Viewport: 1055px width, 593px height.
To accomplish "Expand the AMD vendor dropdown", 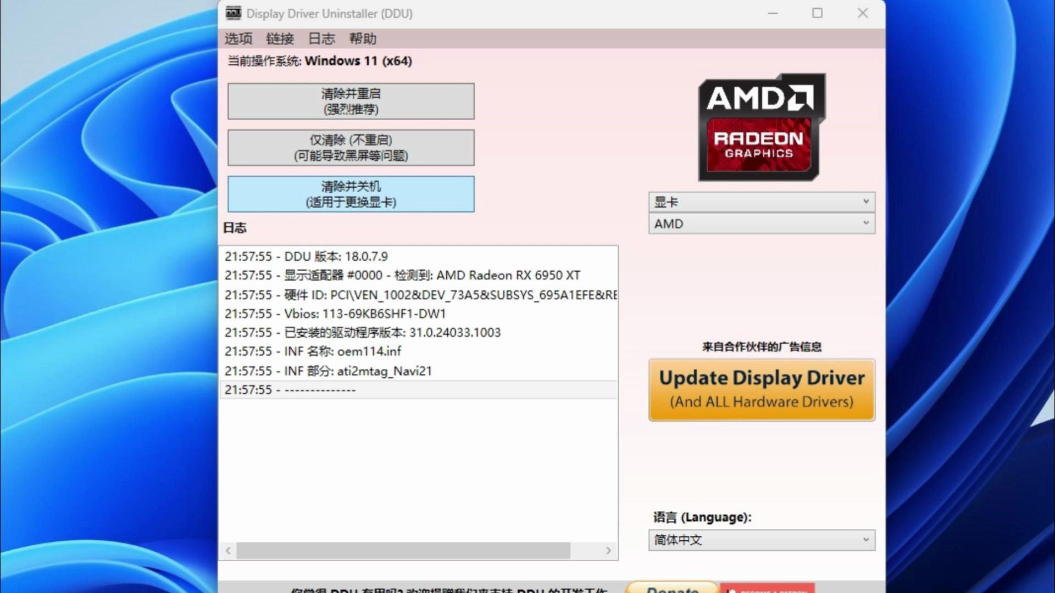I will coord(762,223).
